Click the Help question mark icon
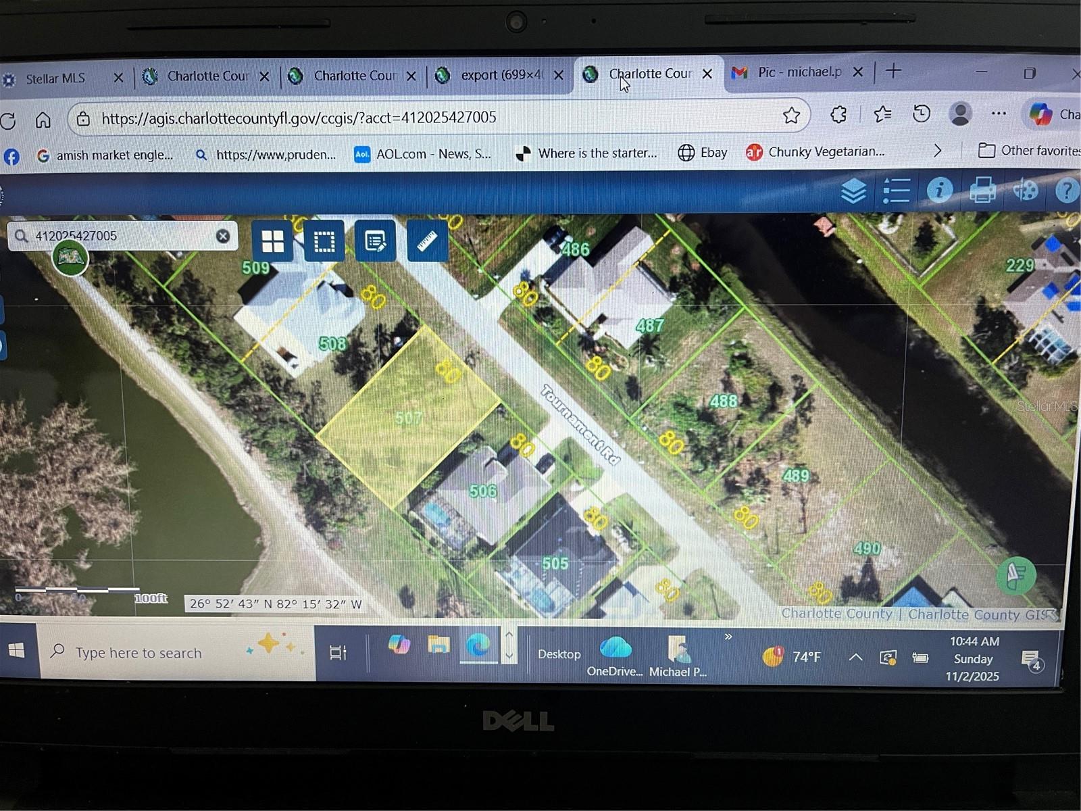This screenshot has height=811, width=1081. (1066, 191)
